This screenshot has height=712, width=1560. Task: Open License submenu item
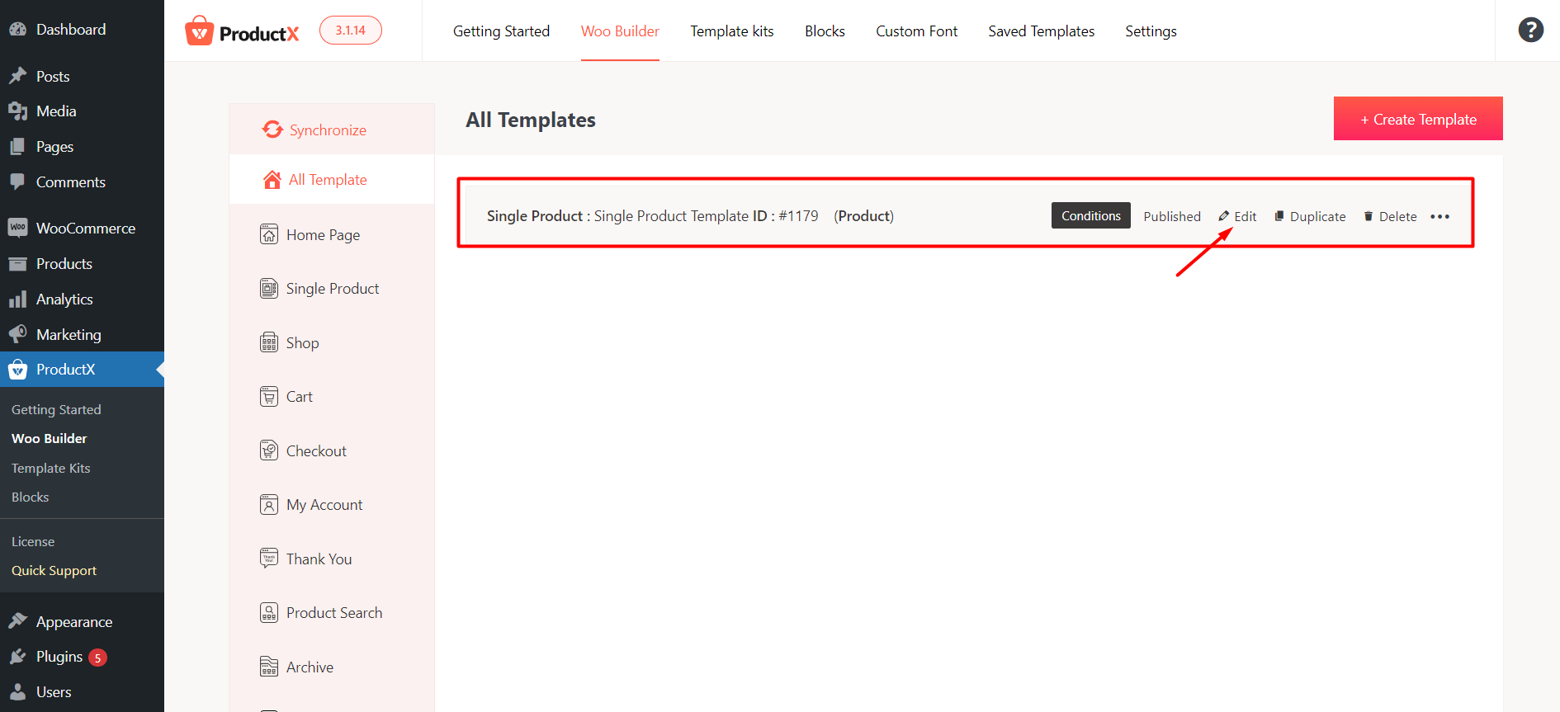click(33, 541)
